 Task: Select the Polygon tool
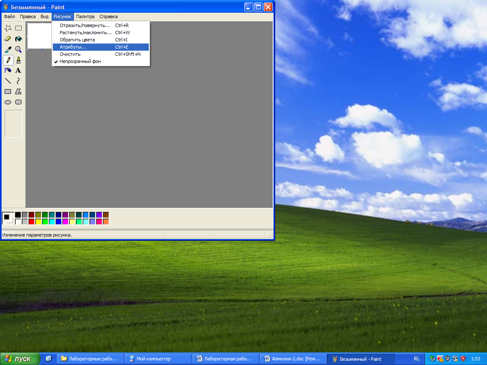point(19,92)
